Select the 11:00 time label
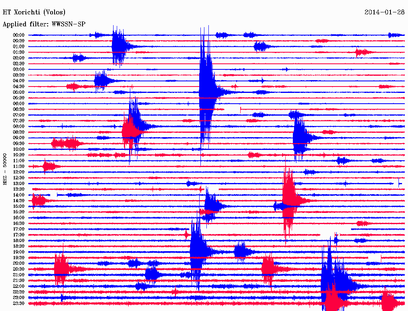This screenshot has height=311, width=408. coord(19,161)
